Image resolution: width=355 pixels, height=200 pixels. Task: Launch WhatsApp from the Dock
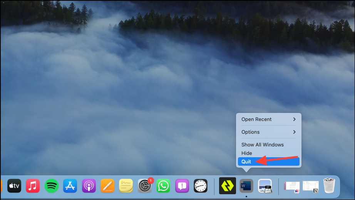click(x=163, y=186)
